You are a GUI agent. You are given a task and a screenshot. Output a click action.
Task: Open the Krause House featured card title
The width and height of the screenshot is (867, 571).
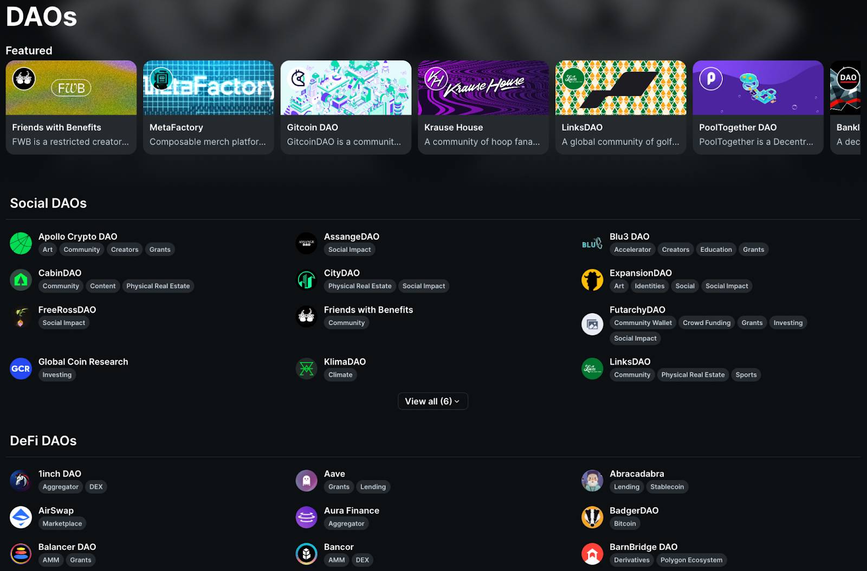pos(454,127)
